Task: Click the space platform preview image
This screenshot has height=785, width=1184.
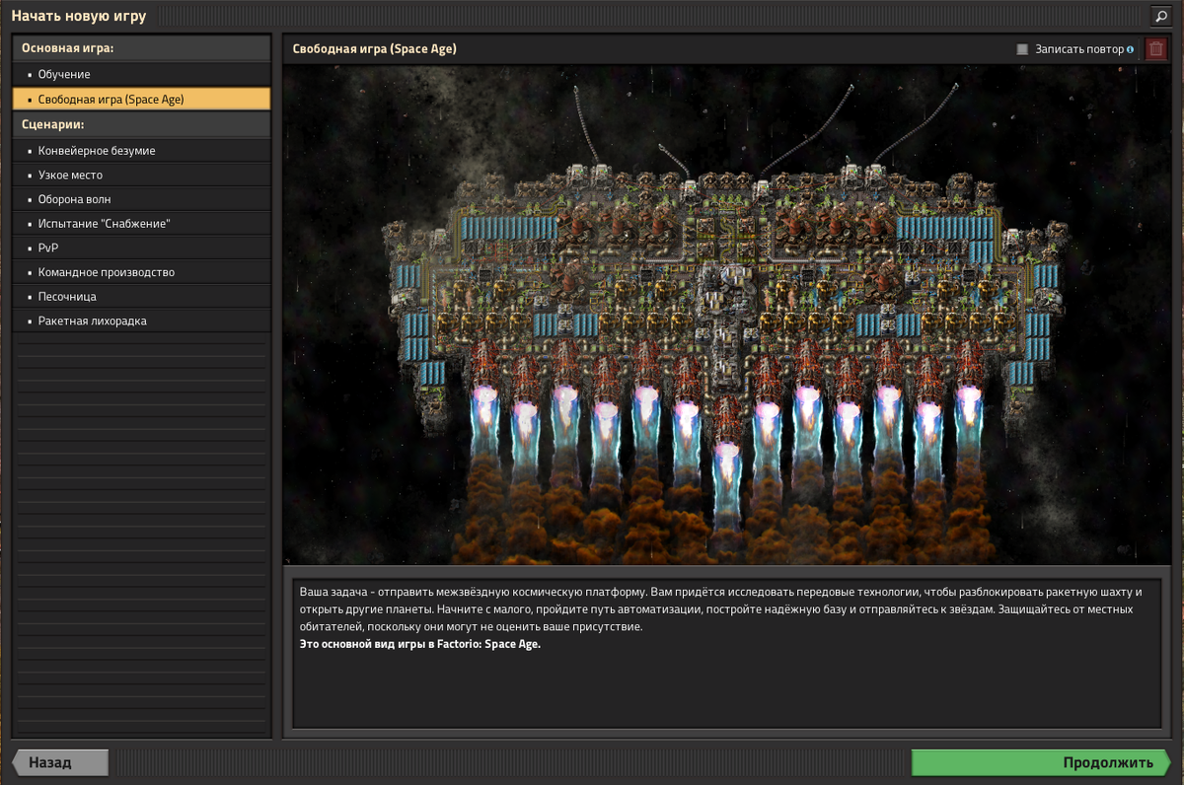Action: point(726,315)
